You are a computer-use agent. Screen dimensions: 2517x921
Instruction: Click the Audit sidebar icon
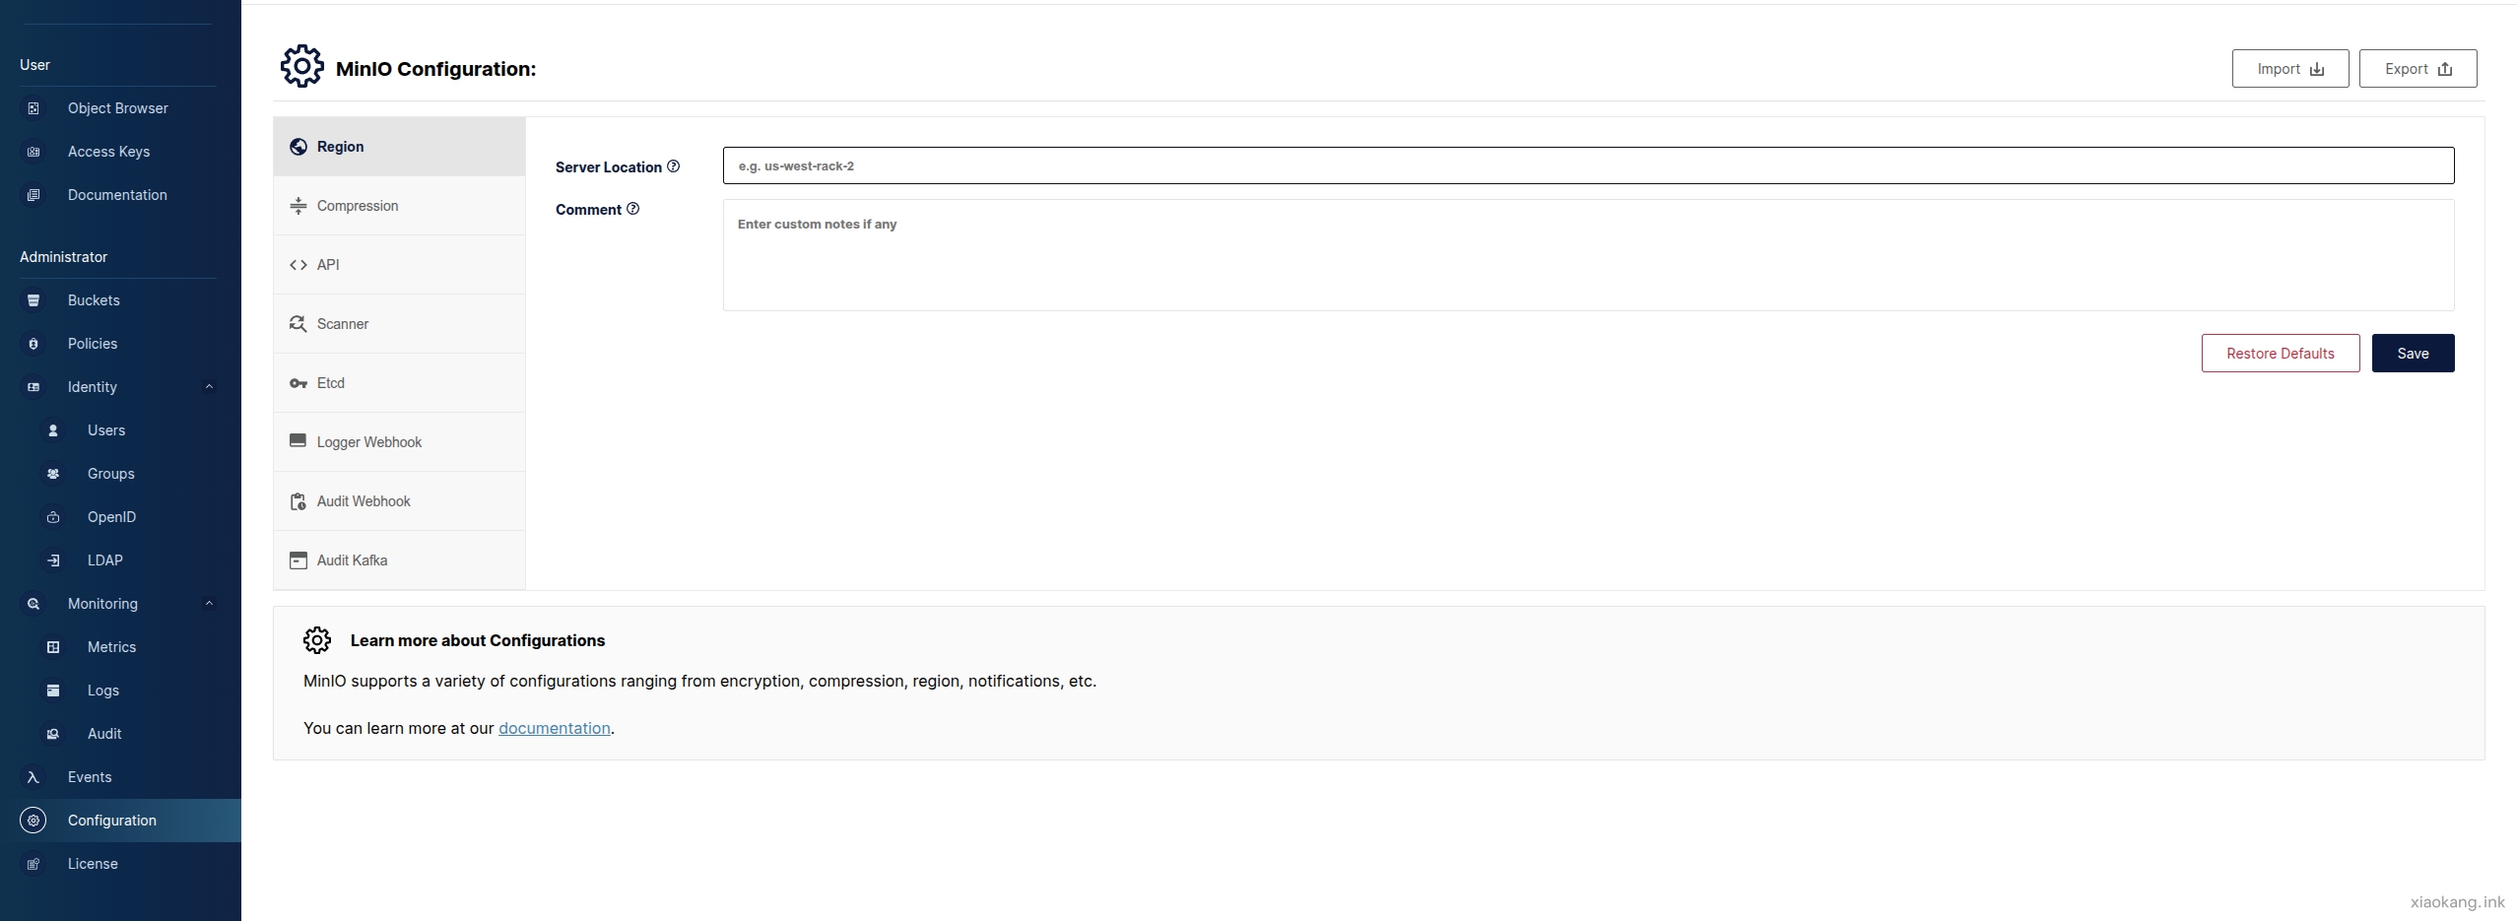(x=53, y=734)
